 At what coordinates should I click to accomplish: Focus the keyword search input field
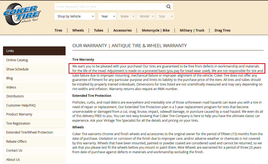click(110, 7)
